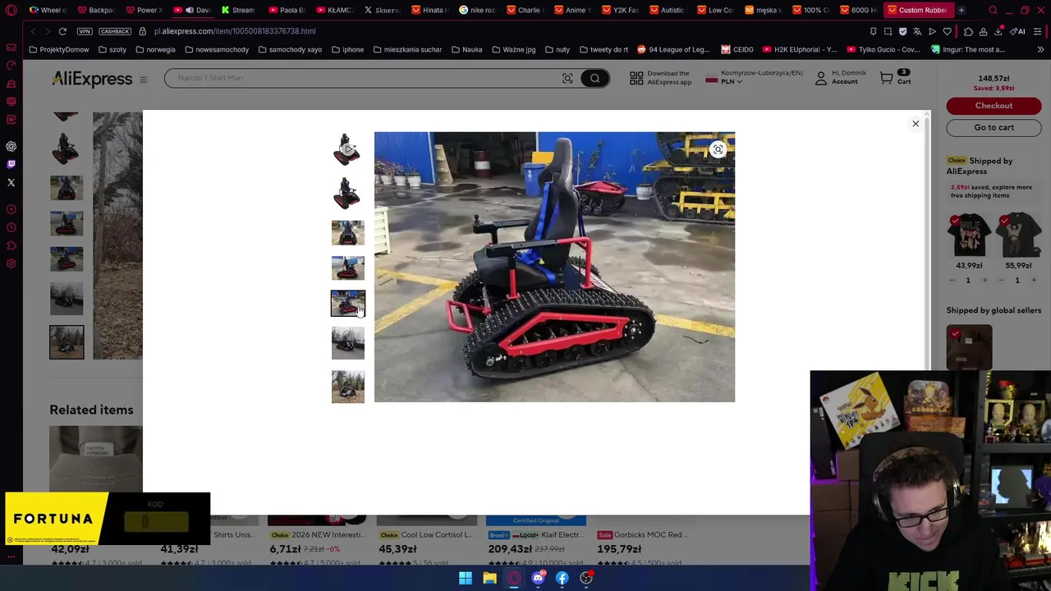Image resolution: width=1051 pixels, height=591 pixels.
Task: Switch to the Custom Rubber browser tab
Action: click(917, 10)
